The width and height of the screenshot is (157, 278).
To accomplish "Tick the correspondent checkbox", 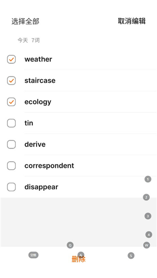I will (11, 166).
